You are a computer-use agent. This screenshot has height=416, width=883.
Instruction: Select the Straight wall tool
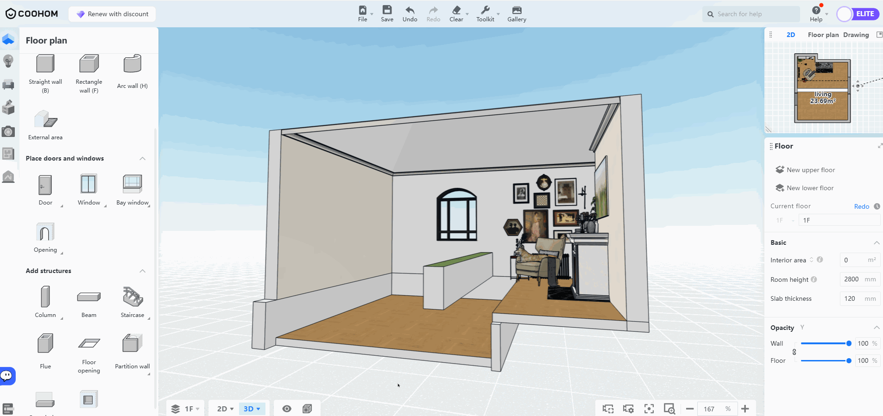[45, 64]
